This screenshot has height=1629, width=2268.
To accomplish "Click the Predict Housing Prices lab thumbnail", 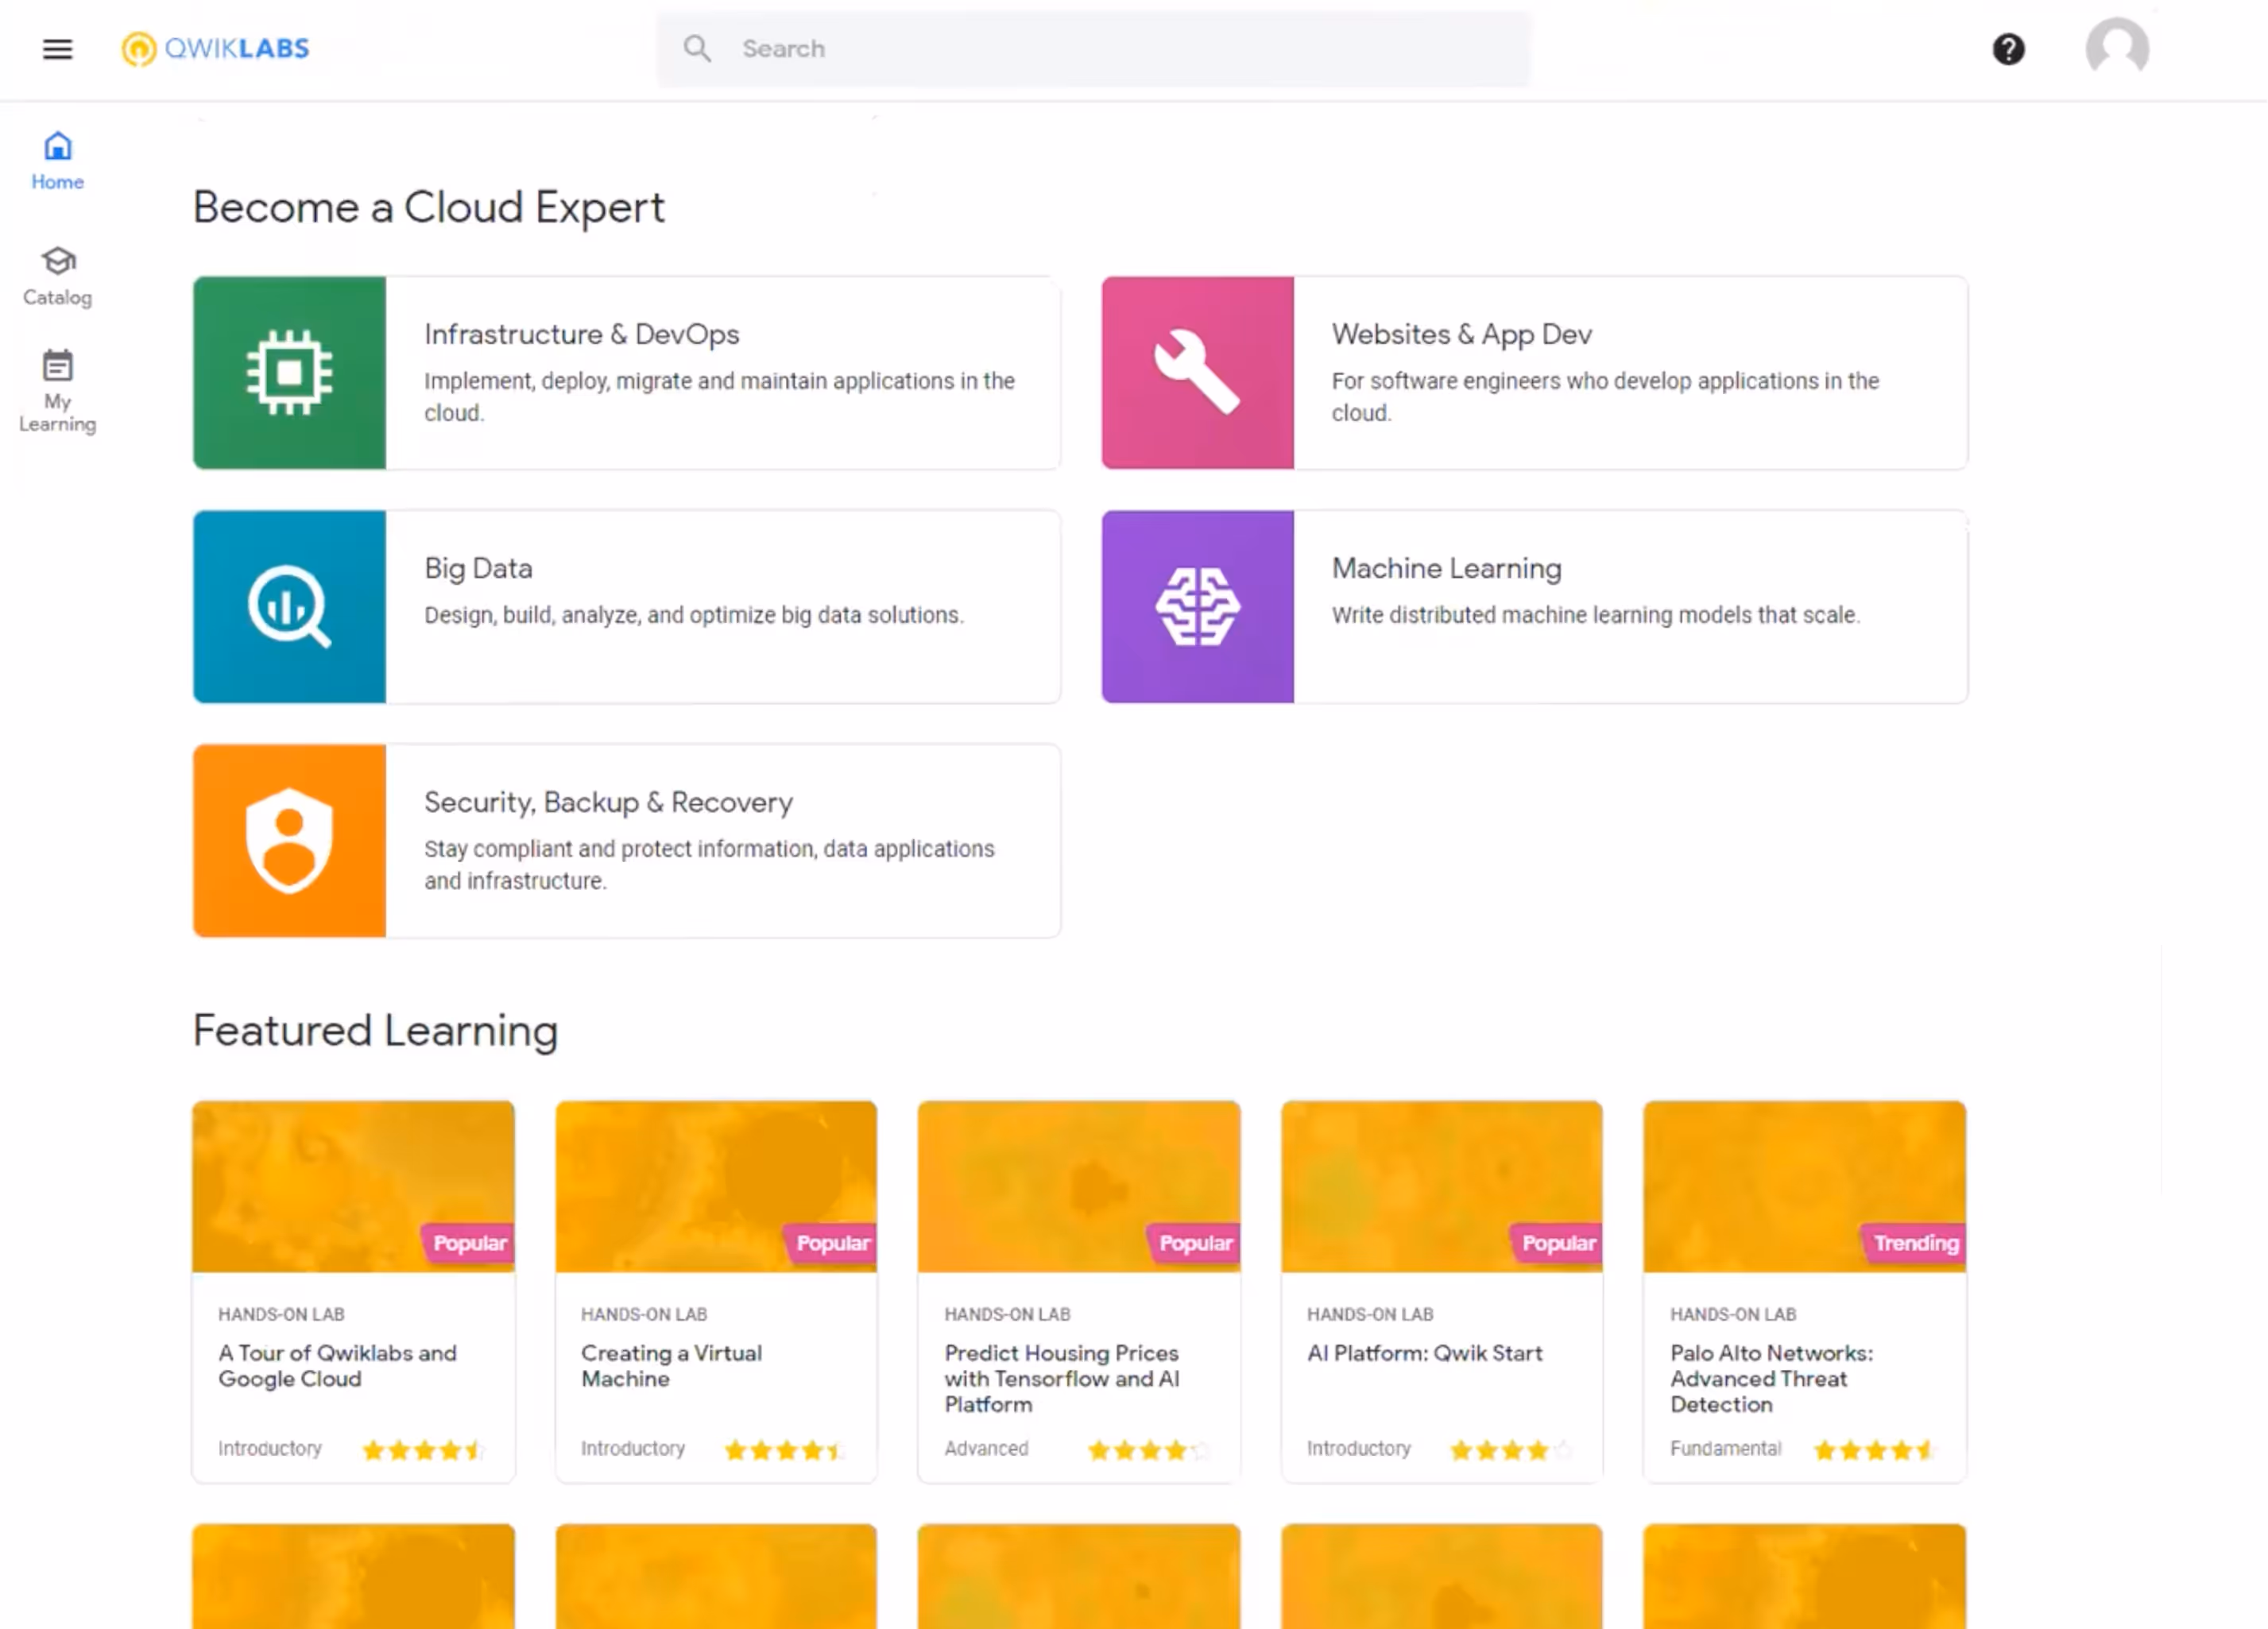I will point(1078,1185).
